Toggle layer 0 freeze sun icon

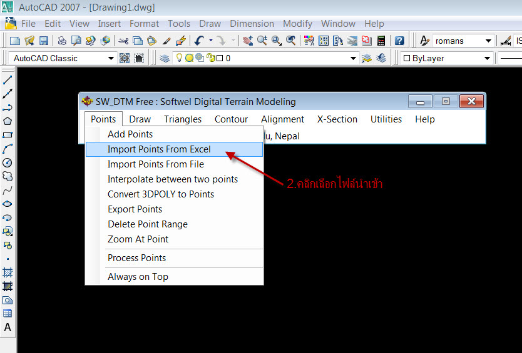pos(190,58)
